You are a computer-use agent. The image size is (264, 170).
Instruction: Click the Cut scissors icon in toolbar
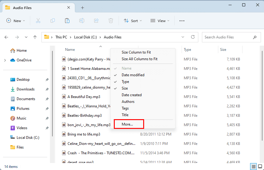click(38, 21)
